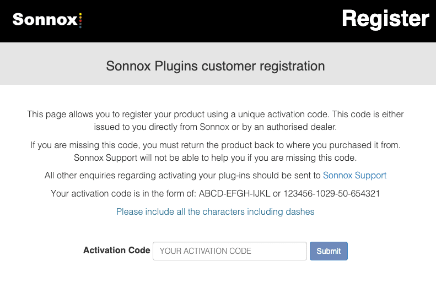
Task: Open the Sonnox Support link
Action: (x=354, y=176)
